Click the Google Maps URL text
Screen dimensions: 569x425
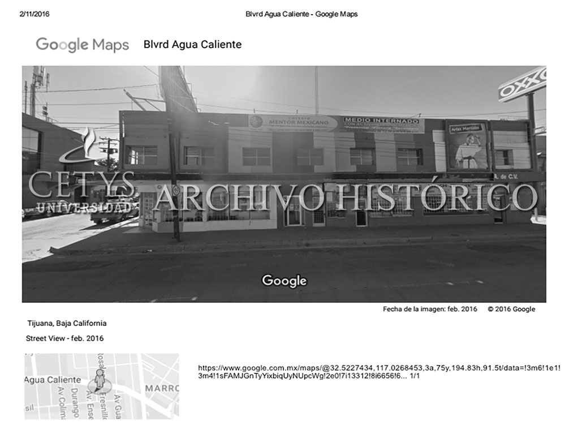click(x=379, y=372)
